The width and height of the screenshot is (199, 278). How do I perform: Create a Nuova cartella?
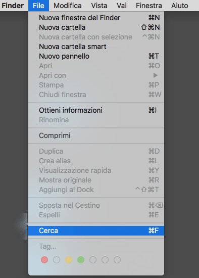coord(96,27)
